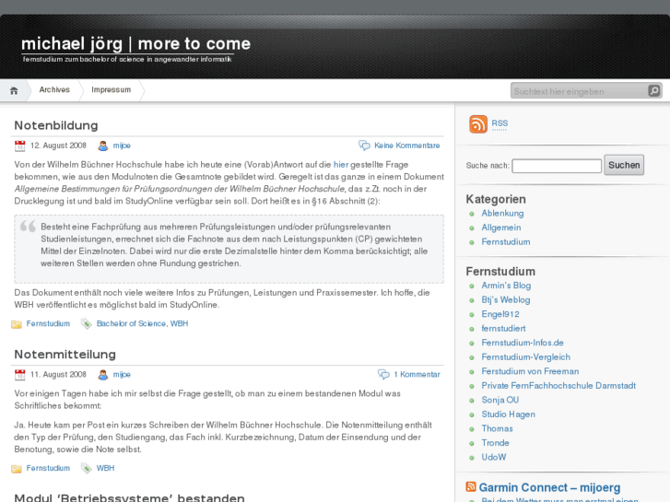Open the RSS text link
Viewport: 670px width, 502px height.
coord(500,123)
